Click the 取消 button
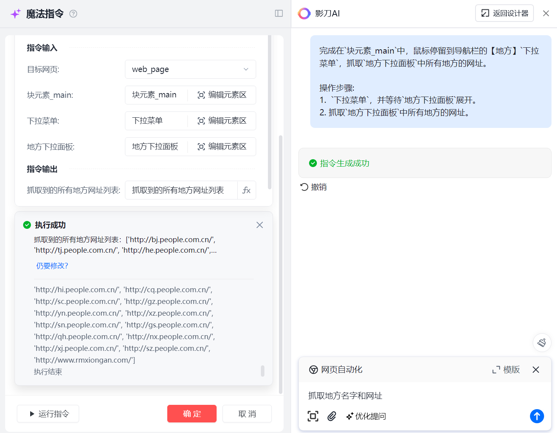 pyautogui.click(x=247, y=413)
